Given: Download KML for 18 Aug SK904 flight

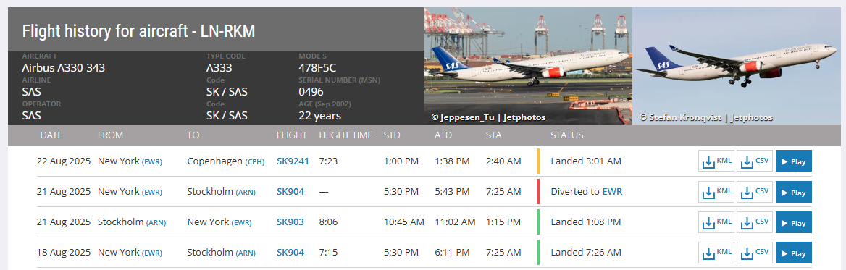Looking at the screenshot, I should coord(716,253).
